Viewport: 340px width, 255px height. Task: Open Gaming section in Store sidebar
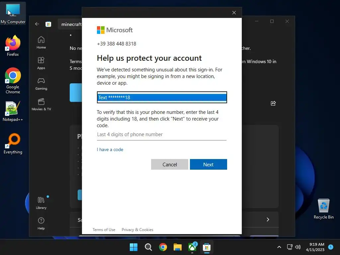click(41, 84)
